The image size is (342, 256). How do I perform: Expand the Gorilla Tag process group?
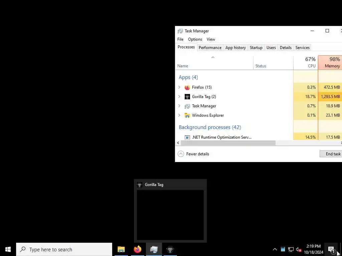(x=179, y=97)
